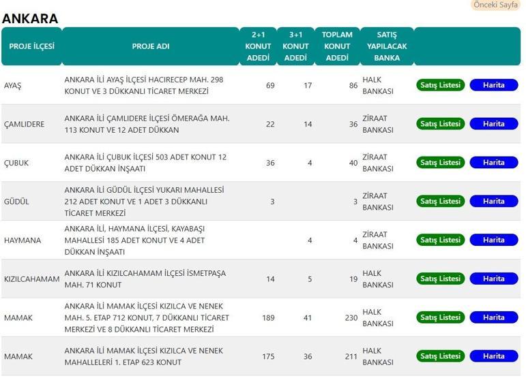Click the SATIŞ YAPILACAK BANKA header
The width and height of the screenshot is (526, 378).
pyautogui.click(x=387, y=46)
